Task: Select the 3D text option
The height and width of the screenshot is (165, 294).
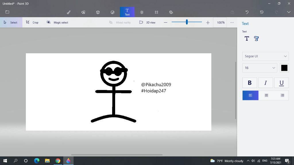Action: (x=256, y=38)
